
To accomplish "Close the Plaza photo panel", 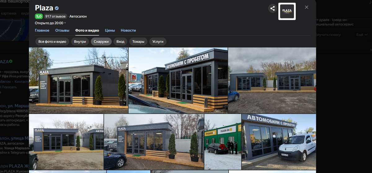I will tap(307, 7).
